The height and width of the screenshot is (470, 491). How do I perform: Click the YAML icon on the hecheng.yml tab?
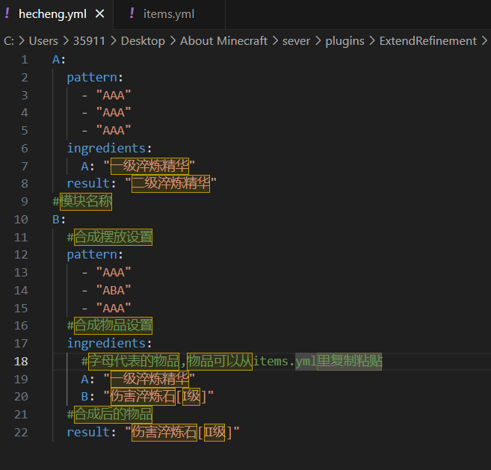7,13
